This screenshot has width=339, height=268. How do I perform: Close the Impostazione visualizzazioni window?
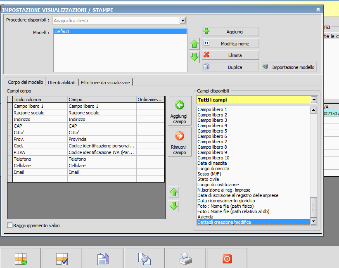click(318, 9)
